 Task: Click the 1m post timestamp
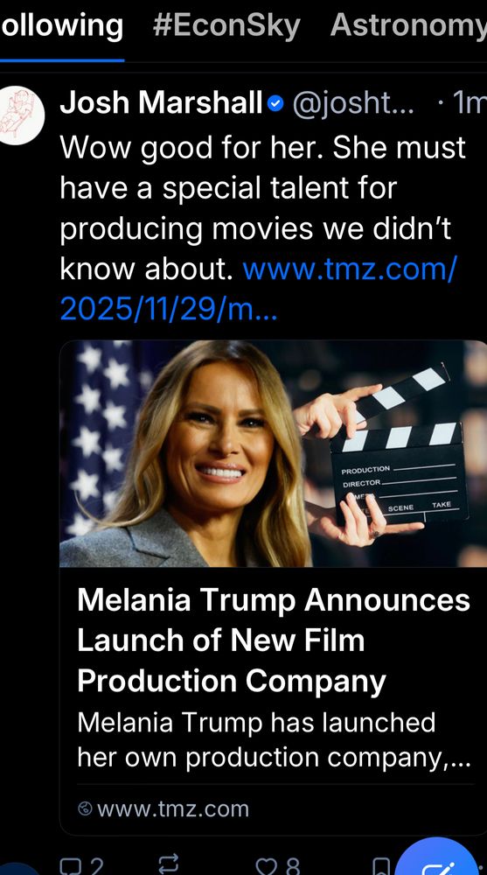pos(470,103)
